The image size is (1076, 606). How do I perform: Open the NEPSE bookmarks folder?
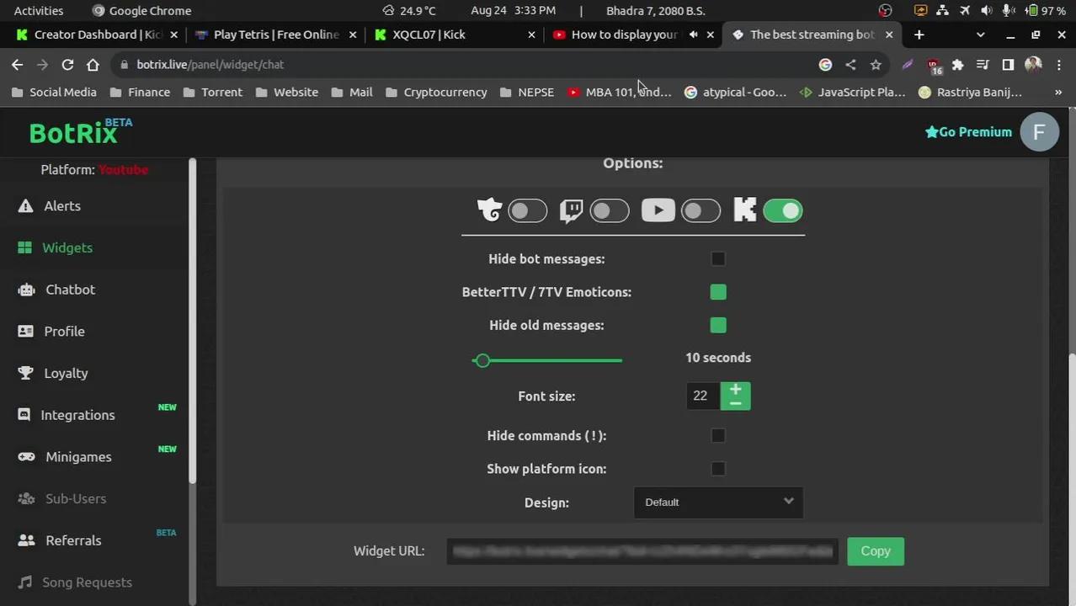tap(527, 93)
